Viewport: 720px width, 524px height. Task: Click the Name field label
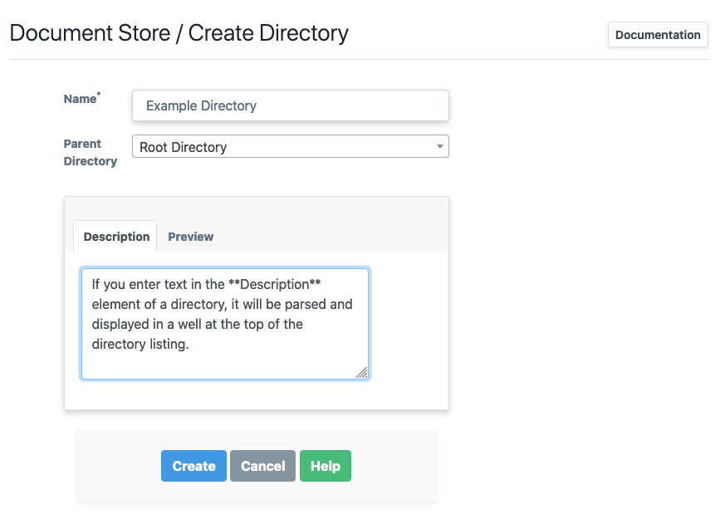click(x=81, y=98)
